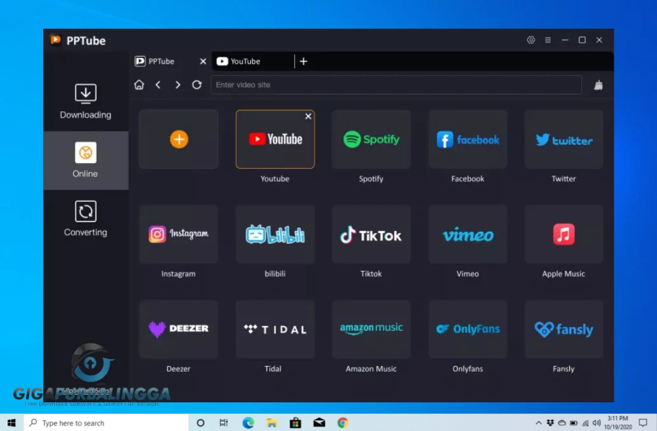Open the Deezer site tile
The image size is (657, 431).
coord(179,330)
